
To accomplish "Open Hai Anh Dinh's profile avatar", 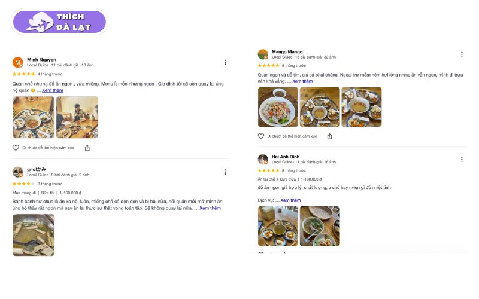I will click(263, 159).
